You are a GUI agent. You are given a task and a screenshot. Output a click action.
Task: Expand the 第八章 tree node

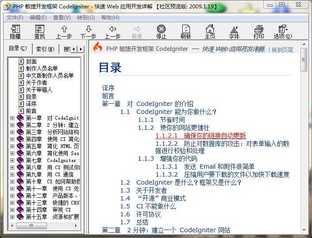[x=12, y=167]
